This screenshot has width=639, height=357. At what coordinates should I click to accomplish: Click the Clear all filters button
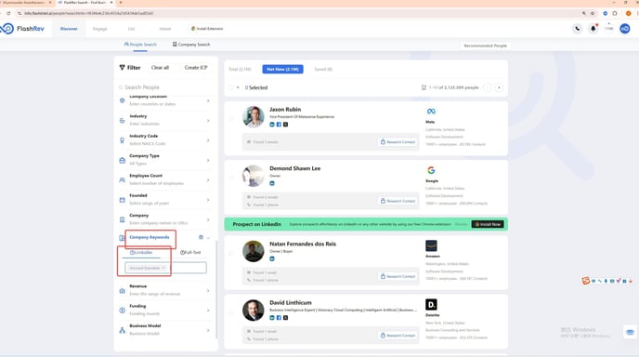pos(160,68)
